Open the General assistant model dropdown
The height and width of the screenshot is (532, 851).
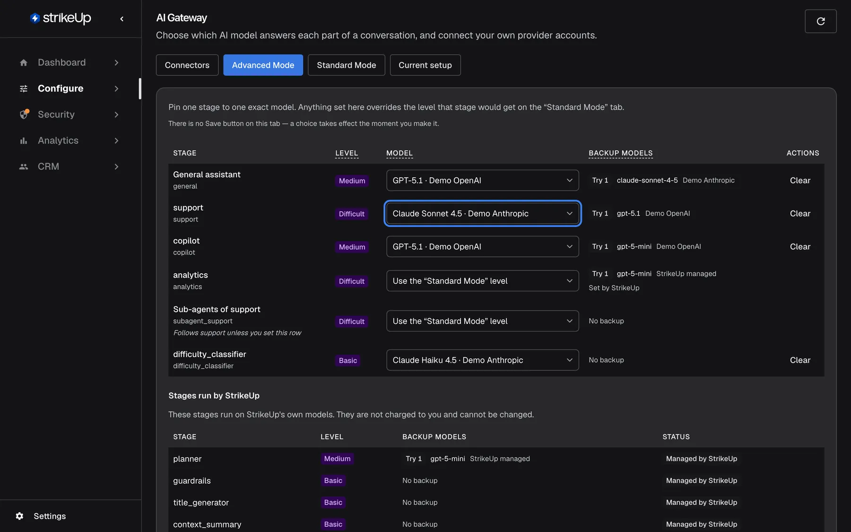coord(482,180)
